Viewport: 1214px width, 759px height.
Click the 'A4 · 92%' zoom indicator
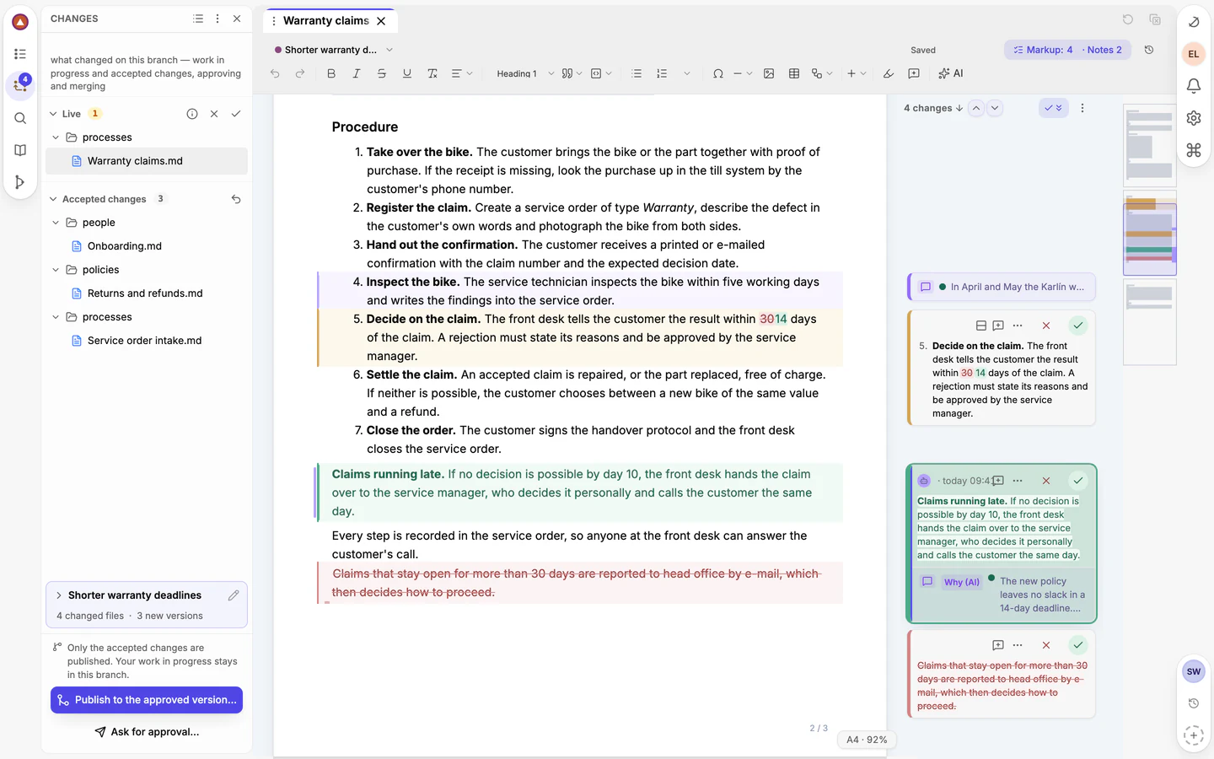[867, 740]
